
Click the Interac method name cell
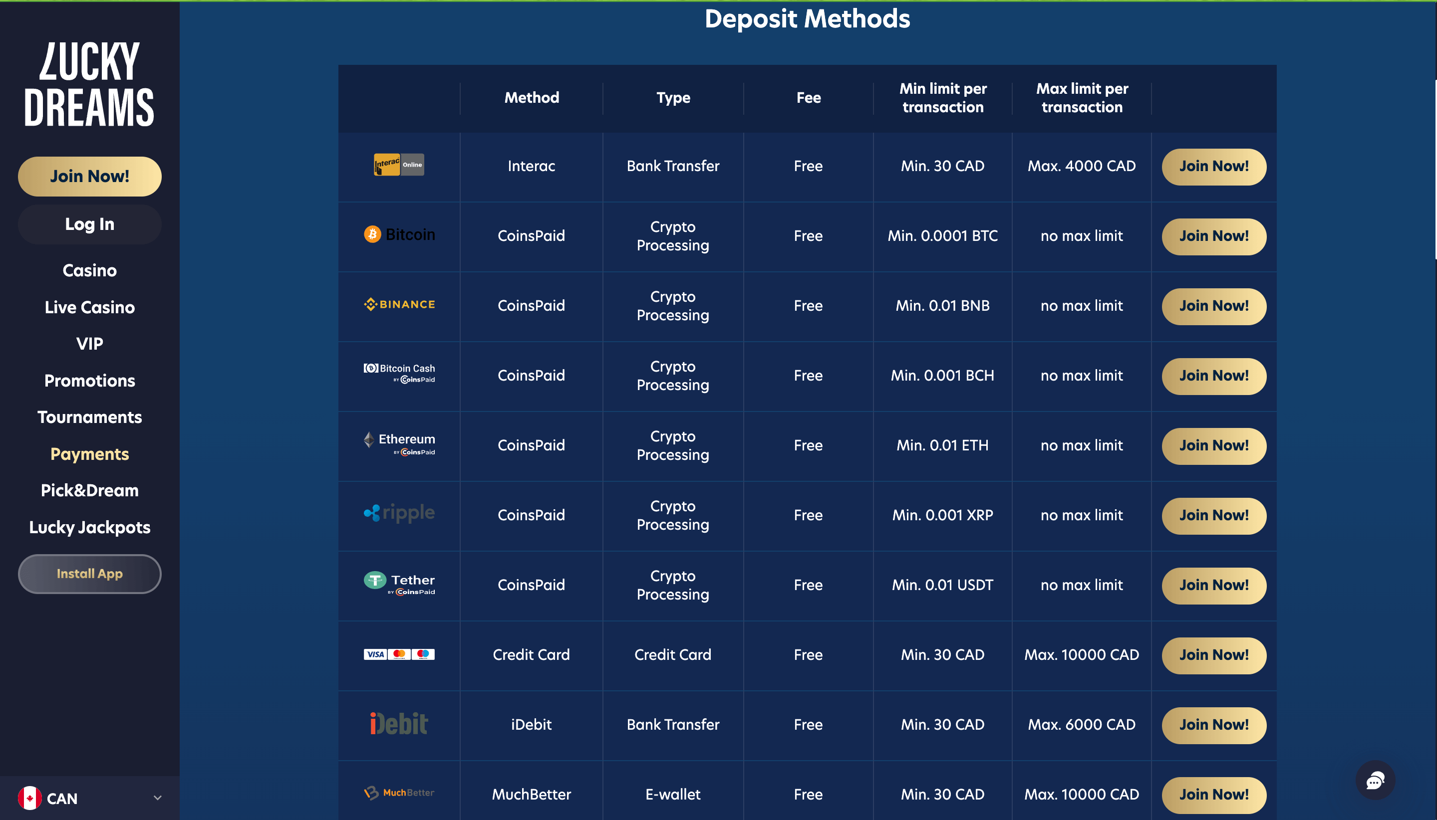[532, 166]
